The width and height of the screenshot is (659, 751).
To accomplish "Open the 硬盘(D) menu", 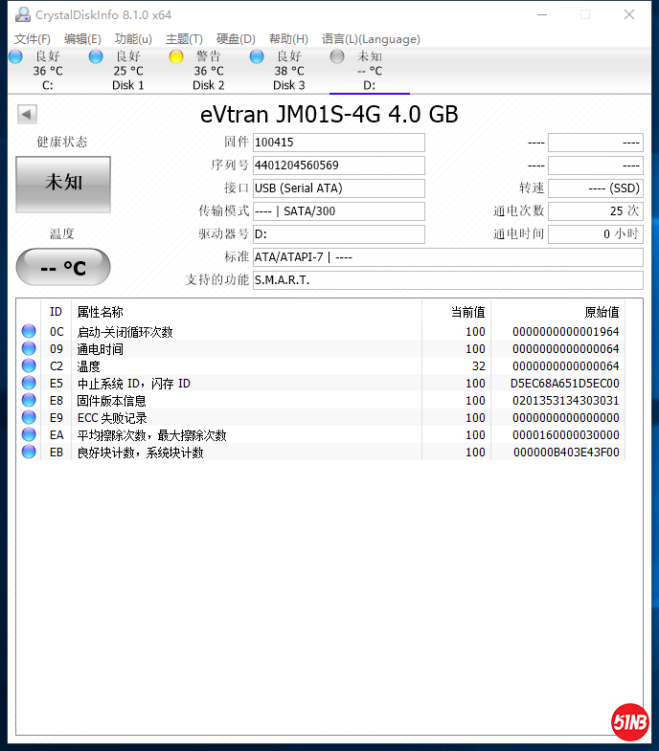I will [x=236, y=39].
